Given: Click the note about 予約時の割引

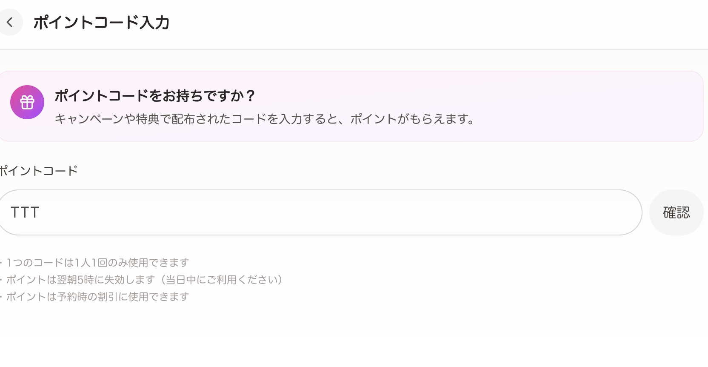Looking at the screenshot, I should [x=97, y=297].
